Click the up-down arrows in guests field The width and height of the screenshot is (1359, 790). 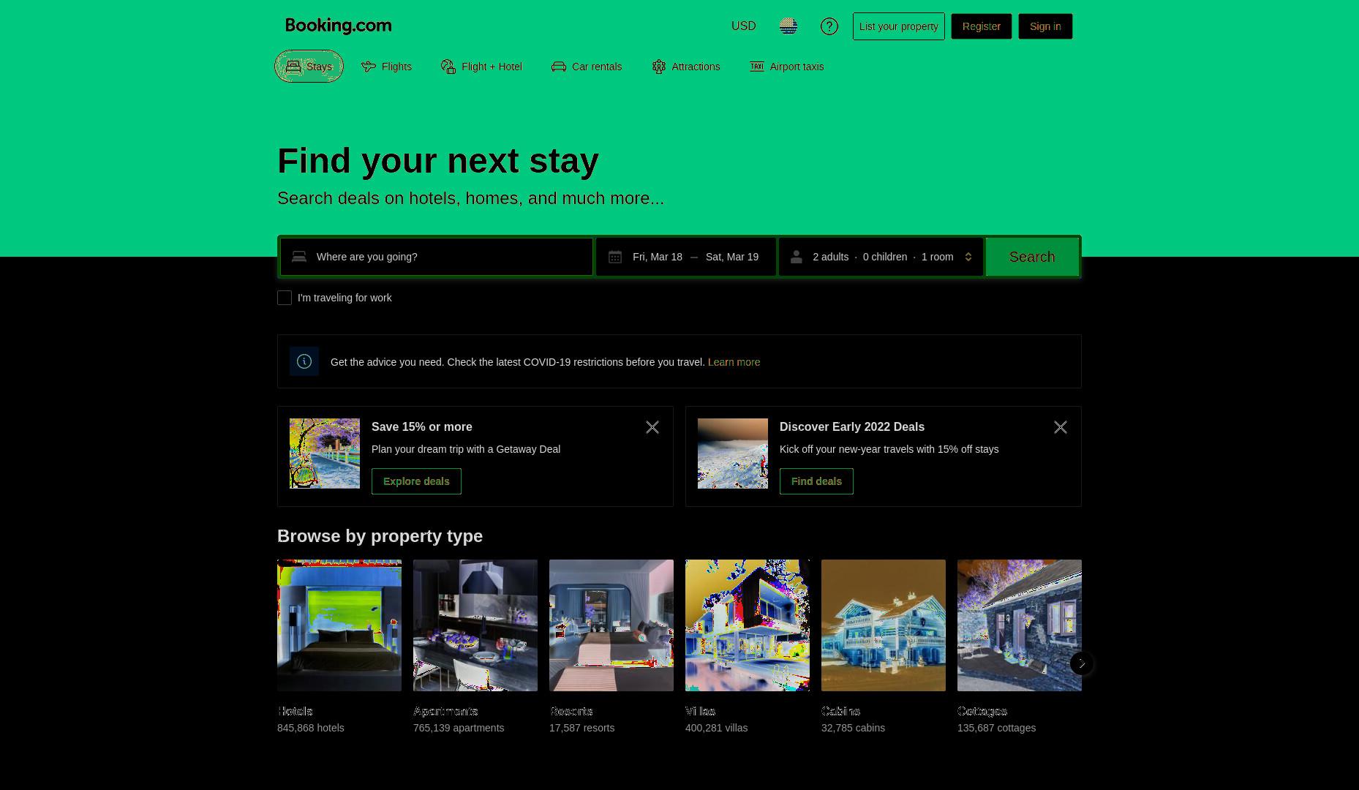968,257
